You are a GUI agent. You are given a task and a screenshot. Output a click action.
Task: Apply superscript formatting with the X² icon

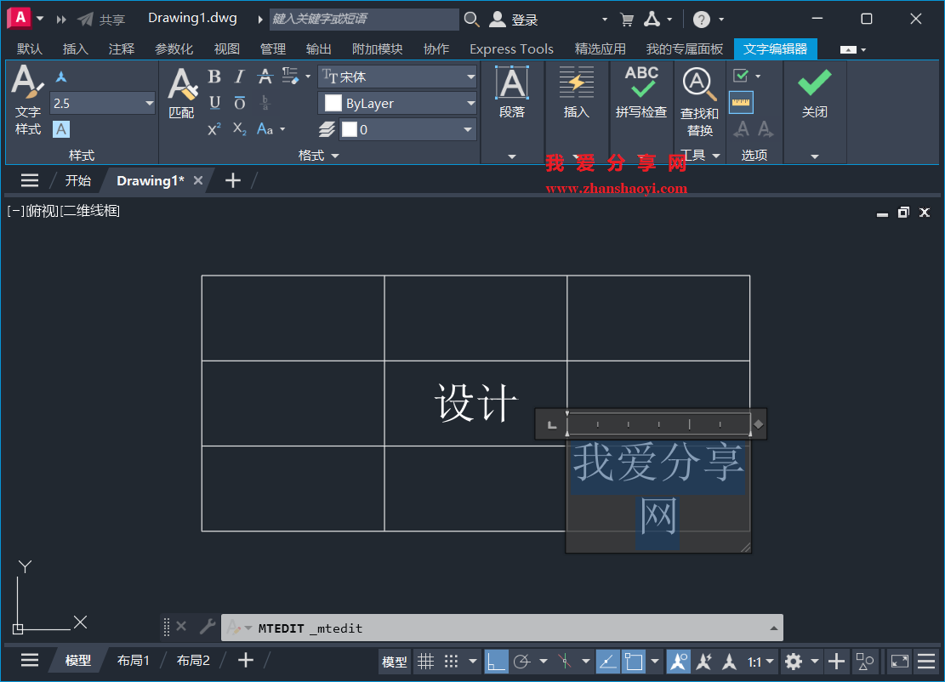click(213, 128)
